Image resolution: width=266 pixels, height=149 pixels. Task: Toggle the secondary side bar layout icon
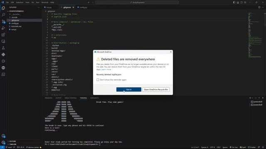(x=241, y=2)
